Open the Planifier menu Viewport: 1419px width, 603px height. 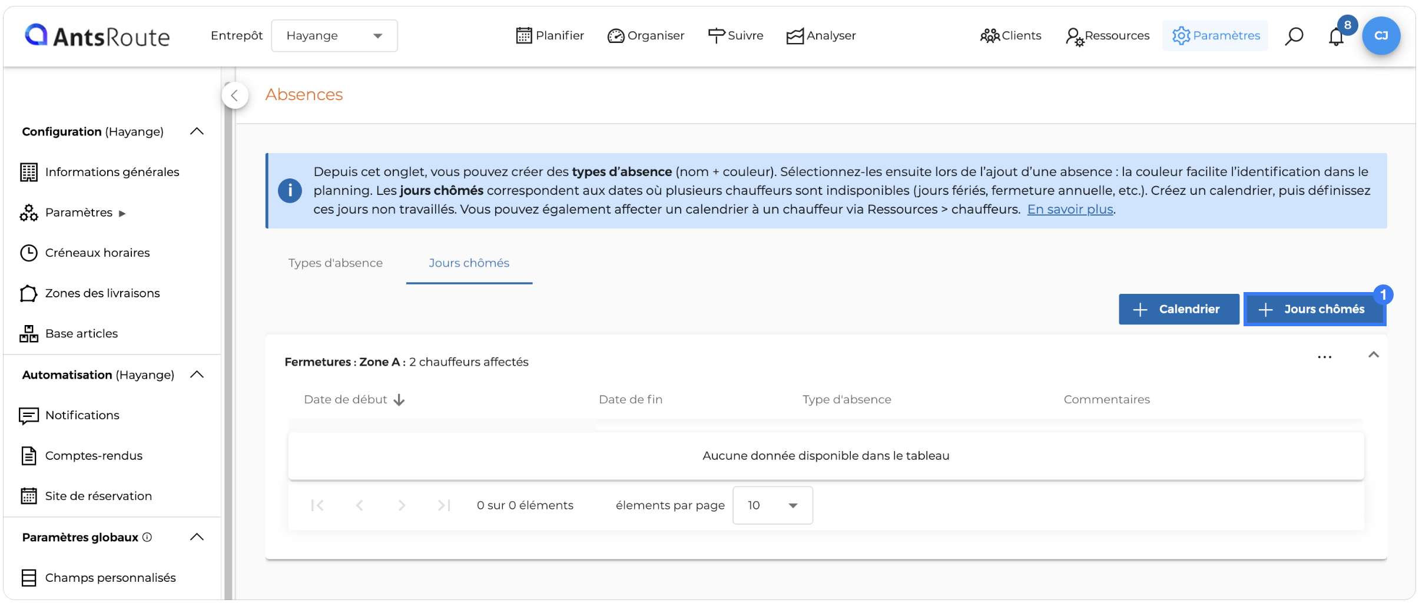[550, 36]
